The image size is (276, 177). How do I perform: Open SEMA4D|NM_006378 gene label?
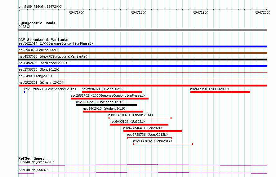click(x=33, y=170)
